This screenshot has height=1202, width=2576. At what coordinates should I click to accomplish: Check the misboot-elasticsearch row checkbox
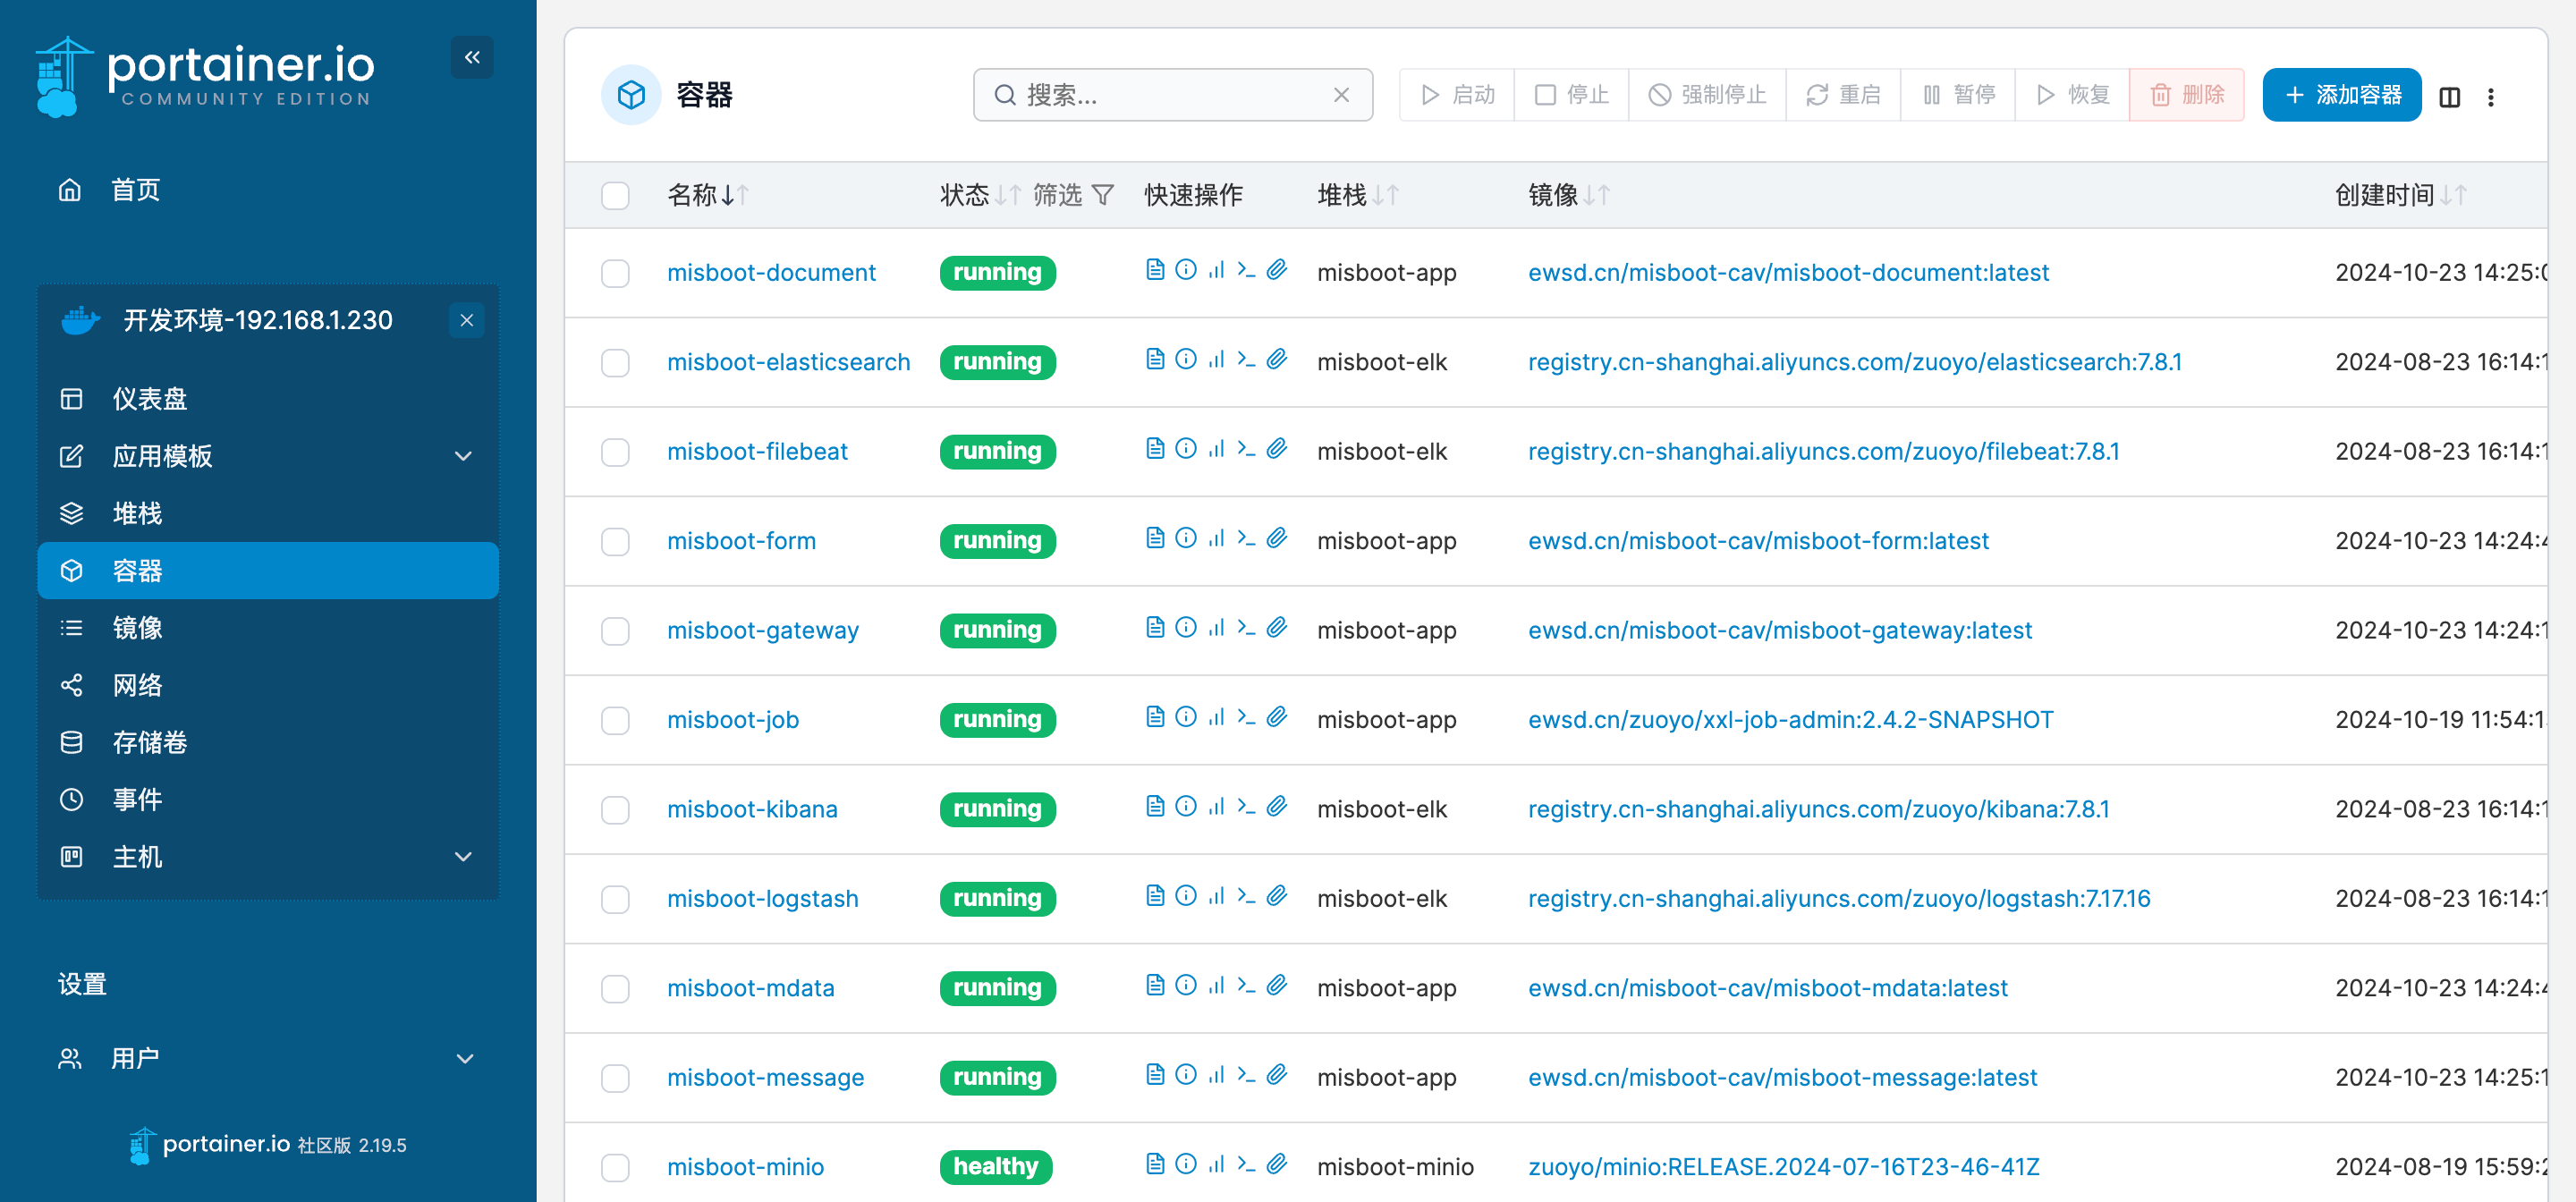[615, 363]
